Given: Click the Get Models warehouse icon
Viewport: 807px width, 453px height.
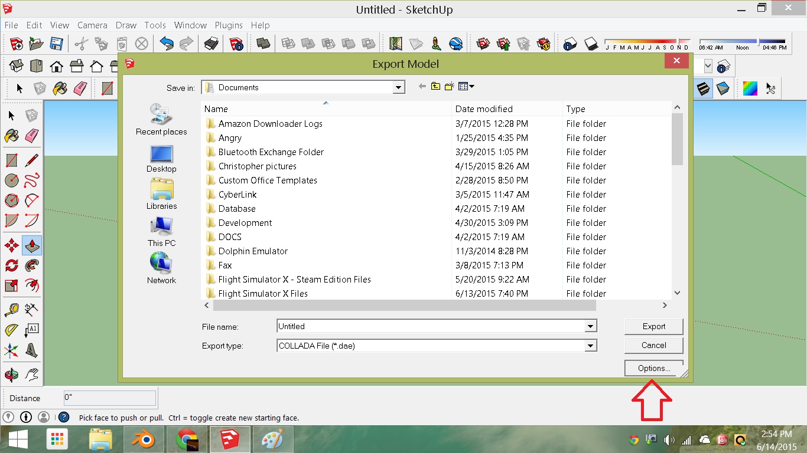Looking at the screenshot, I should click(x=483, y=44).
